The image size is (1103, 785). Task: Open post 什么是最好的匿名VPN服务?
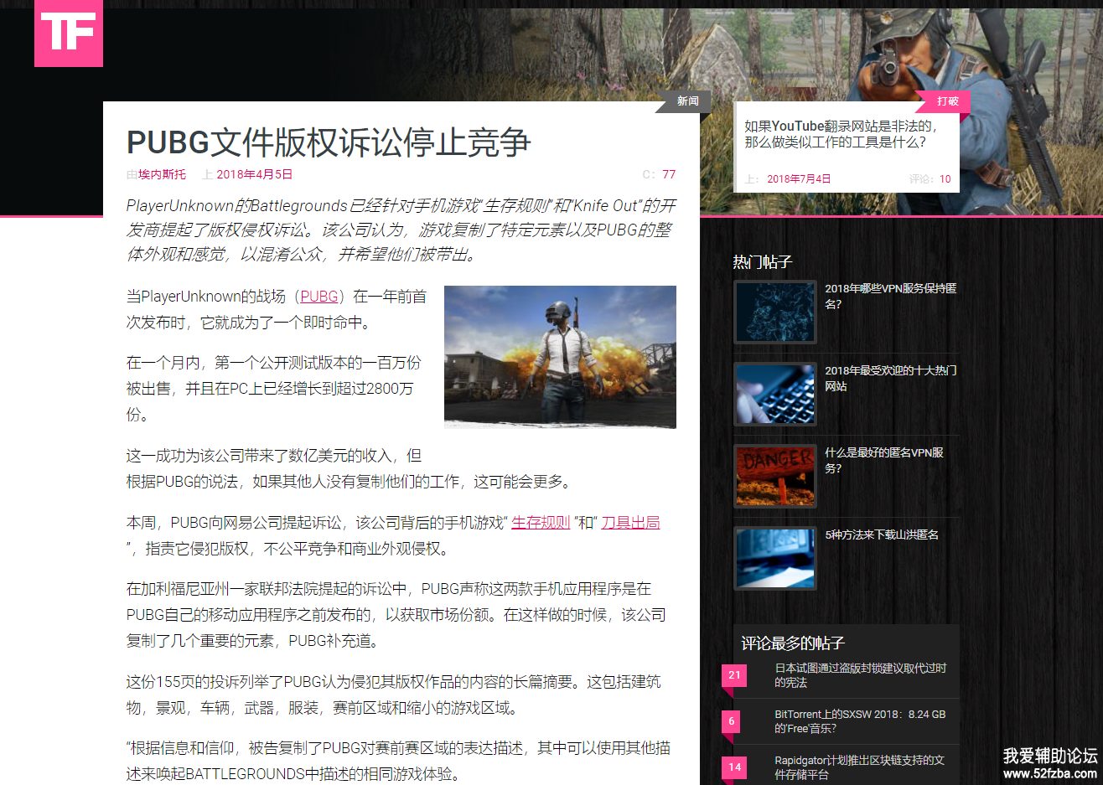[884, 460]
